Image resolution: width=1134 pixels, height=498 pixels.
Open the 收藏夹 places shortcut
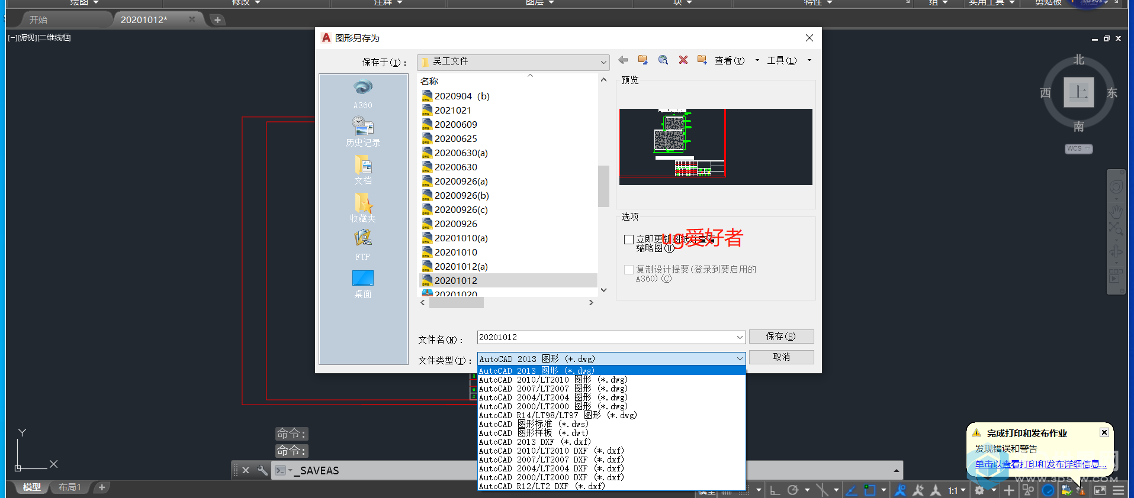363,208
